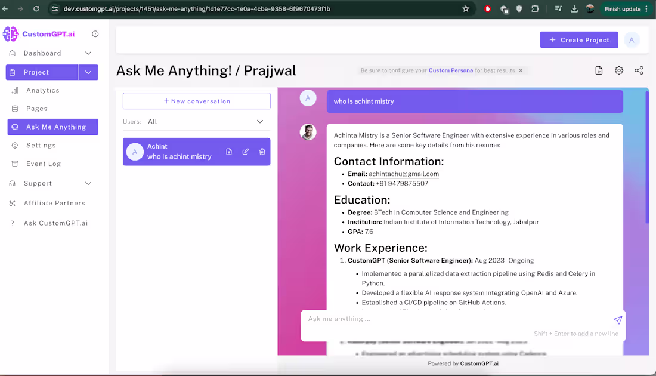656x376 pixels.
Task: Delete the Achint conversation
Action: tap(262, 152)
